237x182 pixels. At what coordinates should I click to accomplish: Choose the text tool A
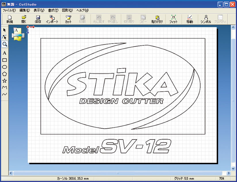(x=5, y=53)
